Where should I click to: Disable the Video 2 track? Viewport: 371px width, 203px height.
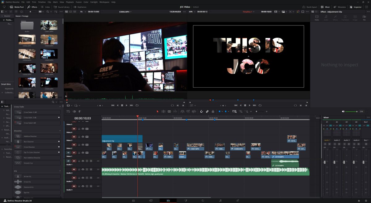(x=87, y=145)
